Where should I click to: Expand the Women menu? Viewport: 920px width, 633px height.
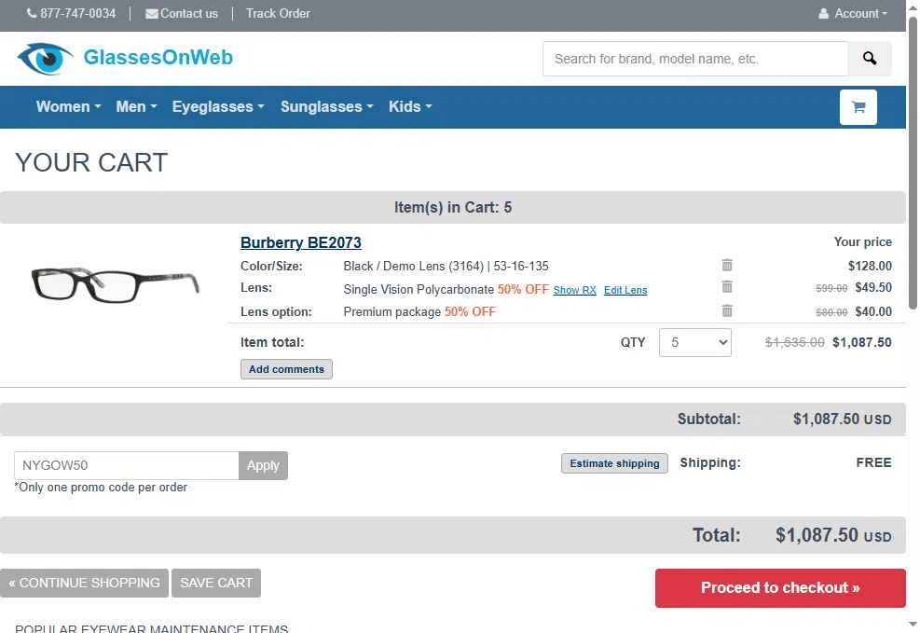69,107
